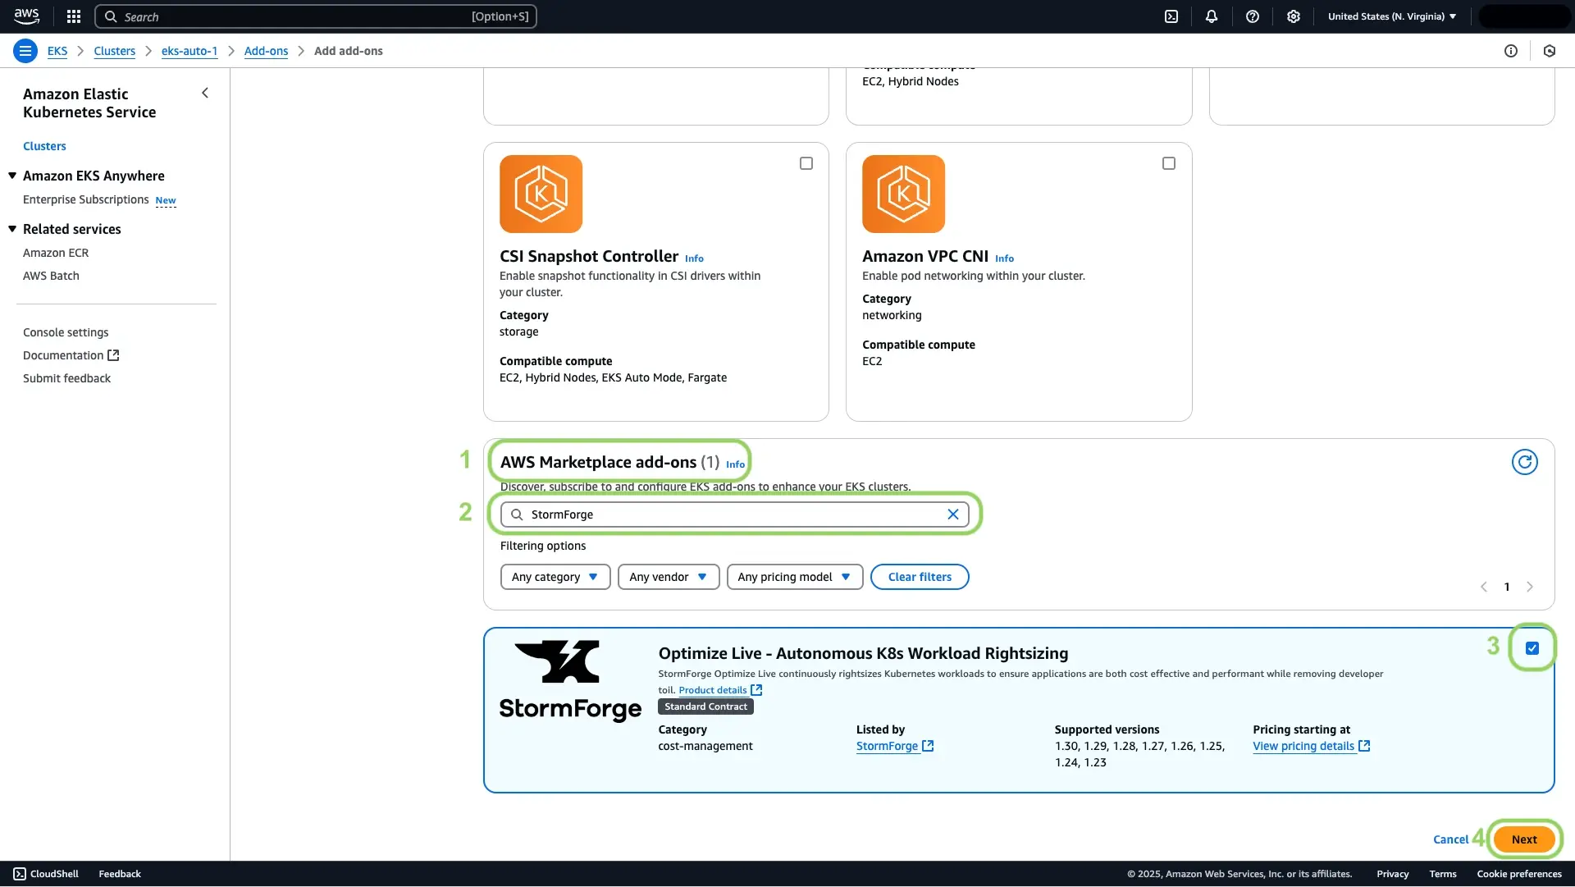
Task: Click the Clear filters button
Action: [x=920, y=575]
